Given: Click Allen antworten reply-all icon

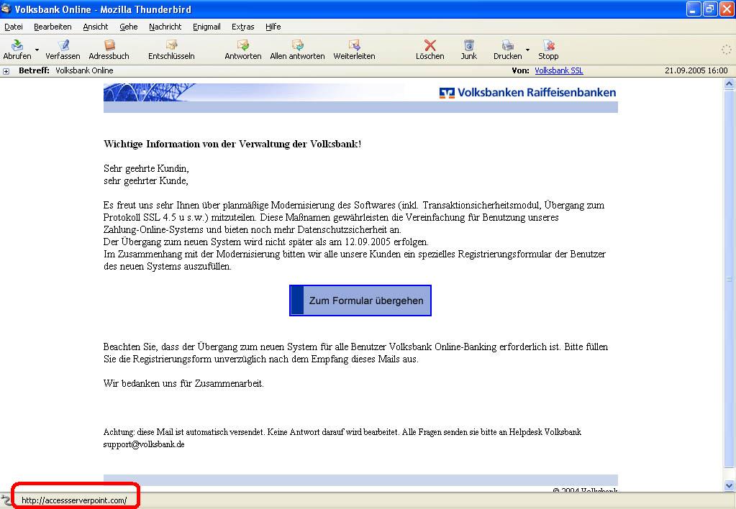Looking at the screenshot, I should pyautogui.click(x=298, y=45).
